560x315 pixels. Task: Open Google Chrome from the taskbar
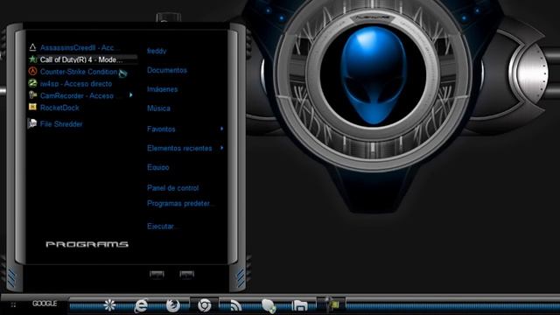(204, 305)
